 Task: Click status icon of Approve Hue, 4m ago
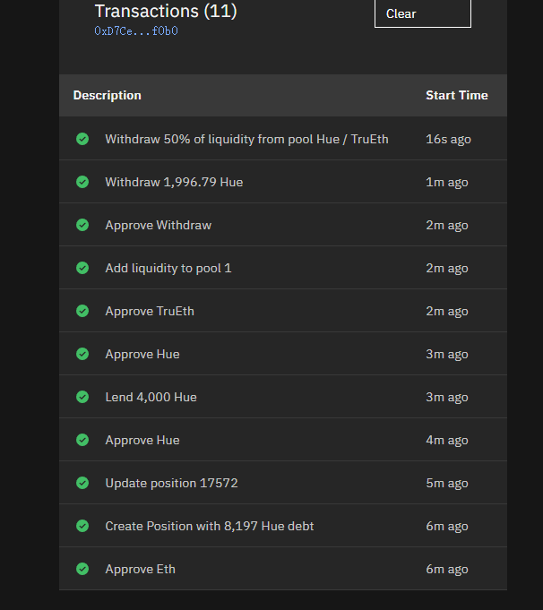(82, 440)
